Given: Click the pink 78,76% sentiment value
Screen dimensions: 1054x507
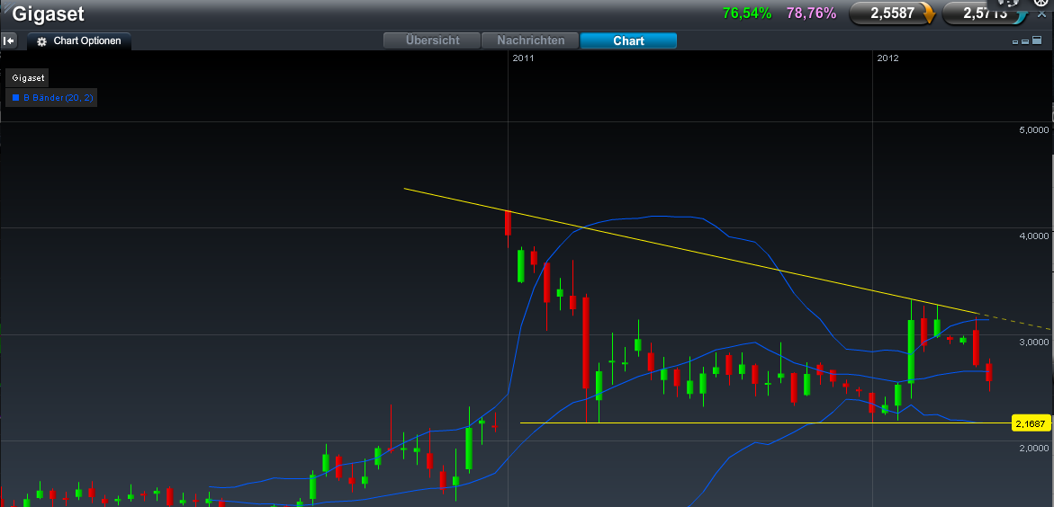Looking at the screenshot, I should tap(811, 13).
